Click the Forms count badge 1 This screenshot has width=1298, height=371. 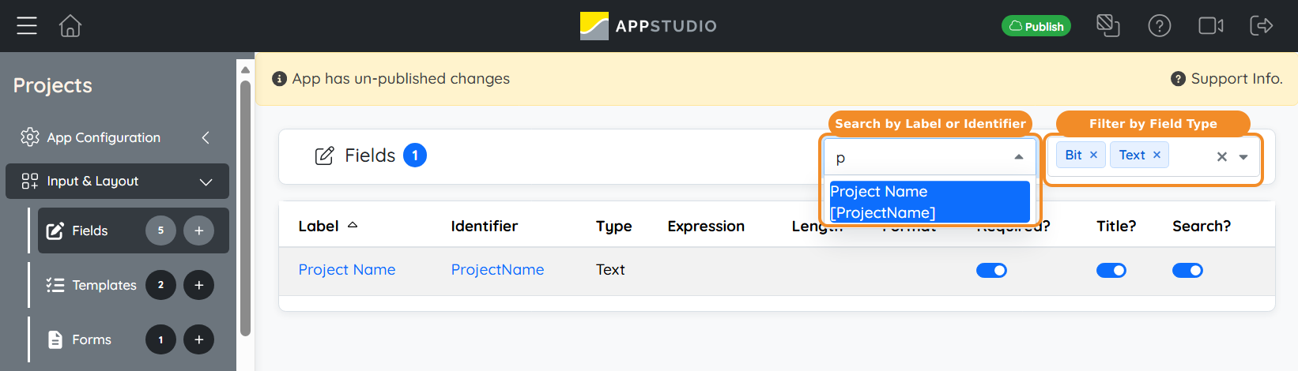click(160, 339)
